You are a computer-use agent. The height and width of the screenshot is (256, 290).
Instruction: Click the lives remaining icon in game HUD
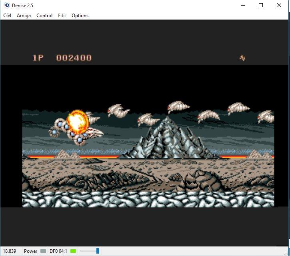[x=242, y=58]
